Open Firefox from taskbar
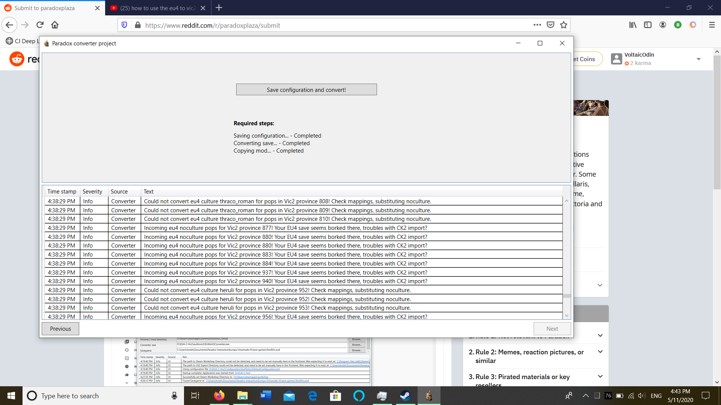The width and height of the screenshot is (721, 405). point(219,396)
